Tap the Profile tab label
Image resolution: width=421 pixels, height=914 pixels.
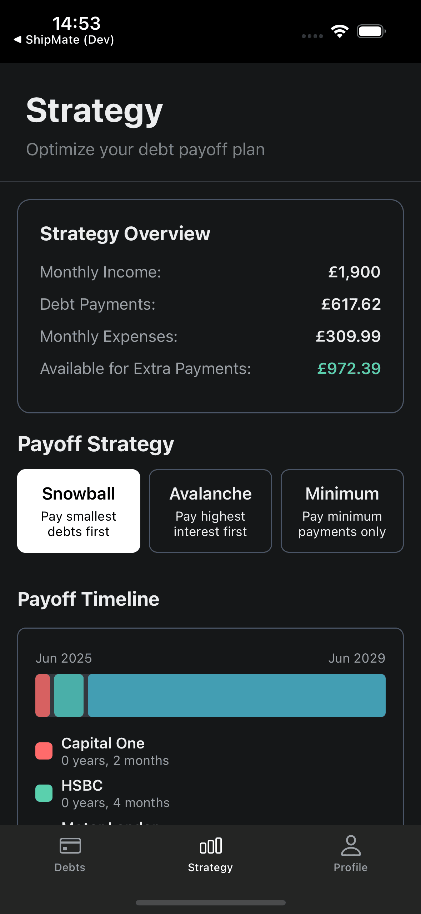(x=351, y=867)
